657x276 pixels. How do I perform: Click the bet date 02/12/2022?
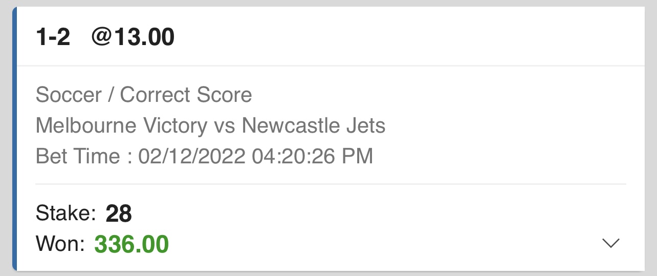pyautogui.click(x=192, y=156)
